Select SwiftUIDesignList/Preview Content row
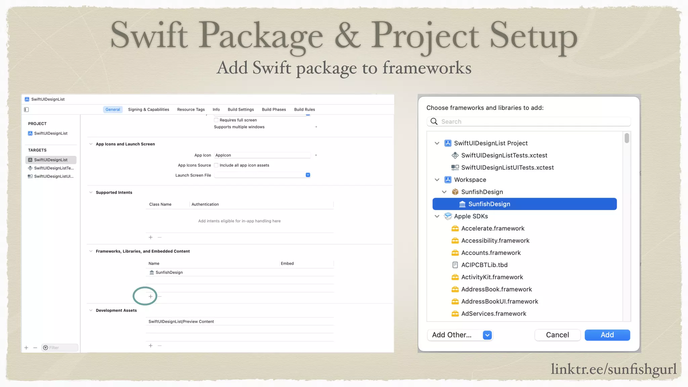The height and width of the screenshot is (387, 688). 240,321
